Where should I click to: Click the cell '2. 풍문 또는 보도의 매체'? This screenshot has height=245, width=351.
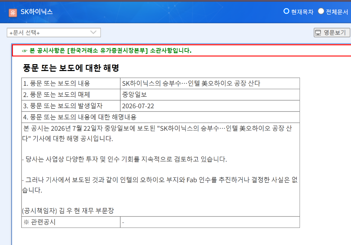(x=71, y=95)
